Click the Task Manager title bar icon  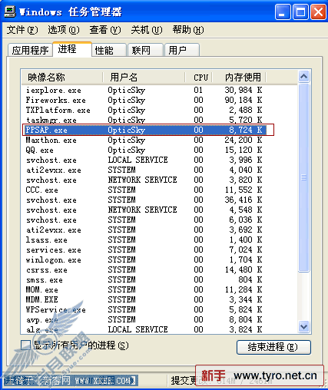coord(10,12)
